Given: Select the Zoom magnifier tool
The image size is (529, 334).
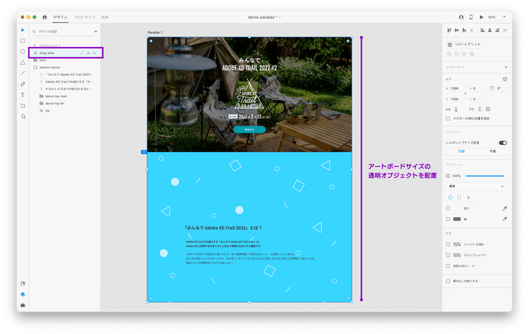Looking at the screenshot, I should (x=23, y=116).
